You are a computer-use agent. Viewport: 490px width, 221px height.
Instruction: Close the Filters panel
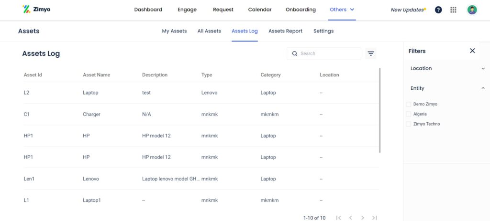472,51
